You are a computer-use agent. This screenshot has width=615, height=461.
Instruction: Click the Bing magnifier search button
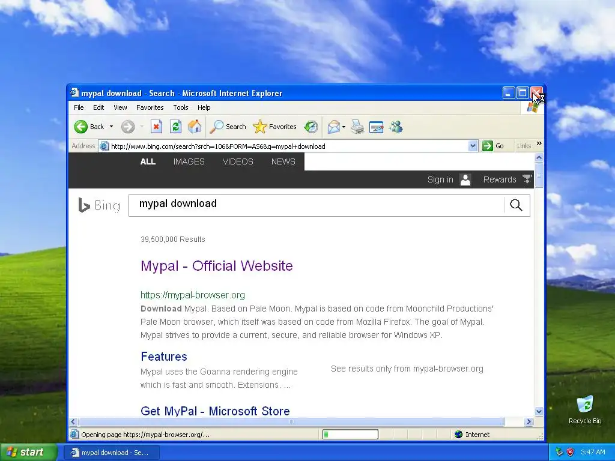tap(516, 205)
